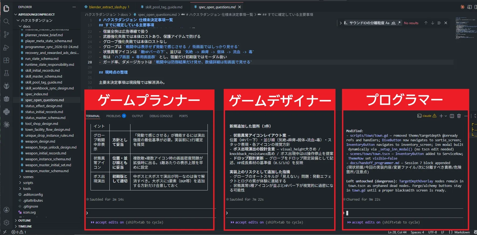This screenshot has height=235, width=477.
Task: Open markdown preview to the side
Action: (x=469, y=7)
